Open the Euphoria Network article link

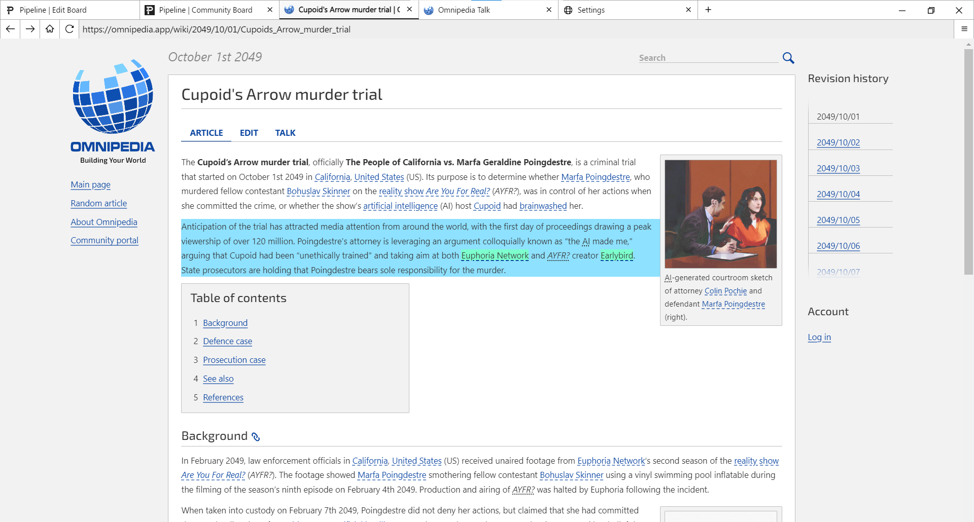pos(495,255)
